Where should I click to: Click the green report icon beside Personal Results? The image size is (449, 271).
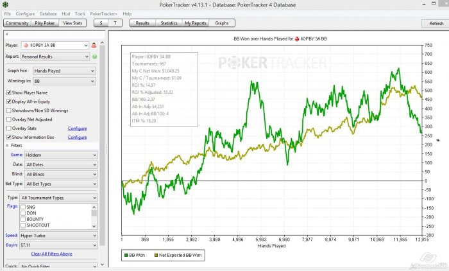[94, 57]
